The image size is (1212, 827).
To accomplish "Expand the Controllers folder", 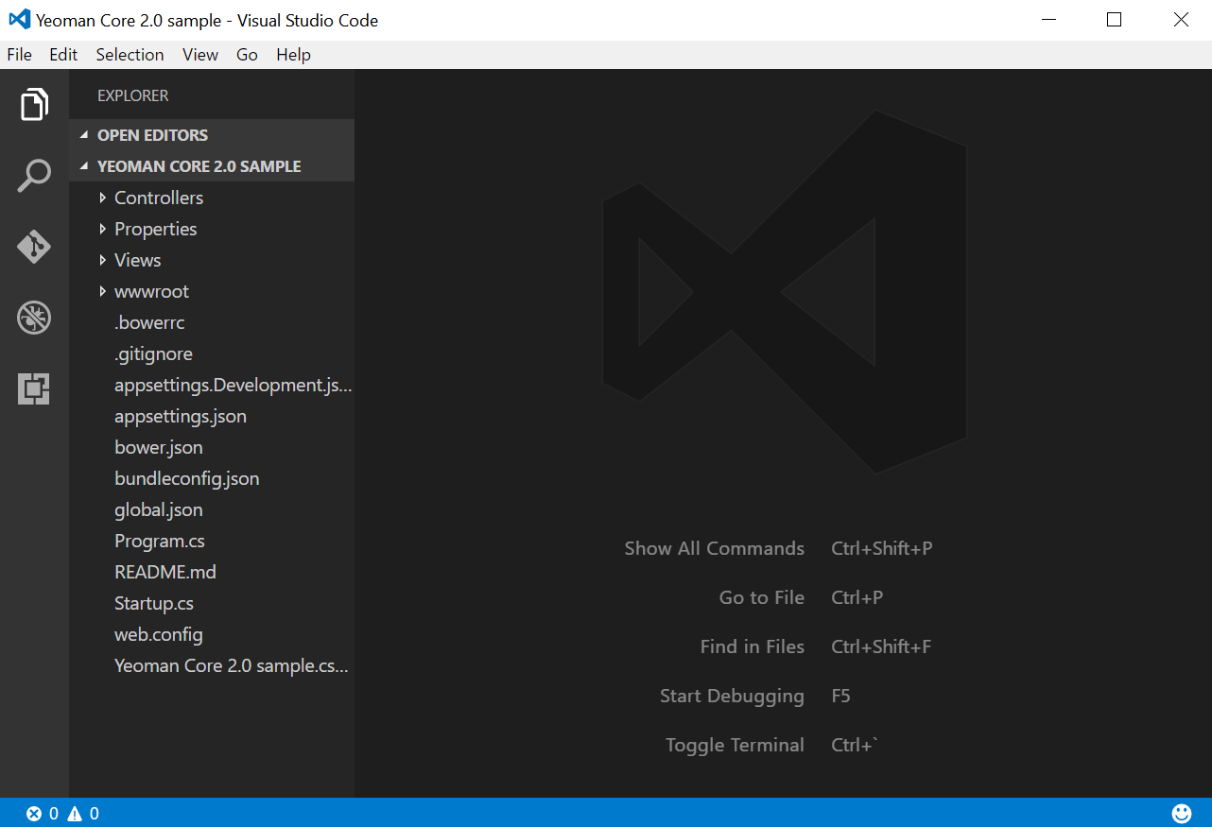I will pyautogui.click(x=212, y=198).
